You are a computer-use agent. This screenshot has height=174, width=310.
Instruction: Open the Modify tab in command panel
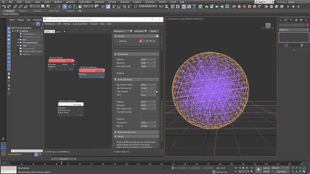285,20
